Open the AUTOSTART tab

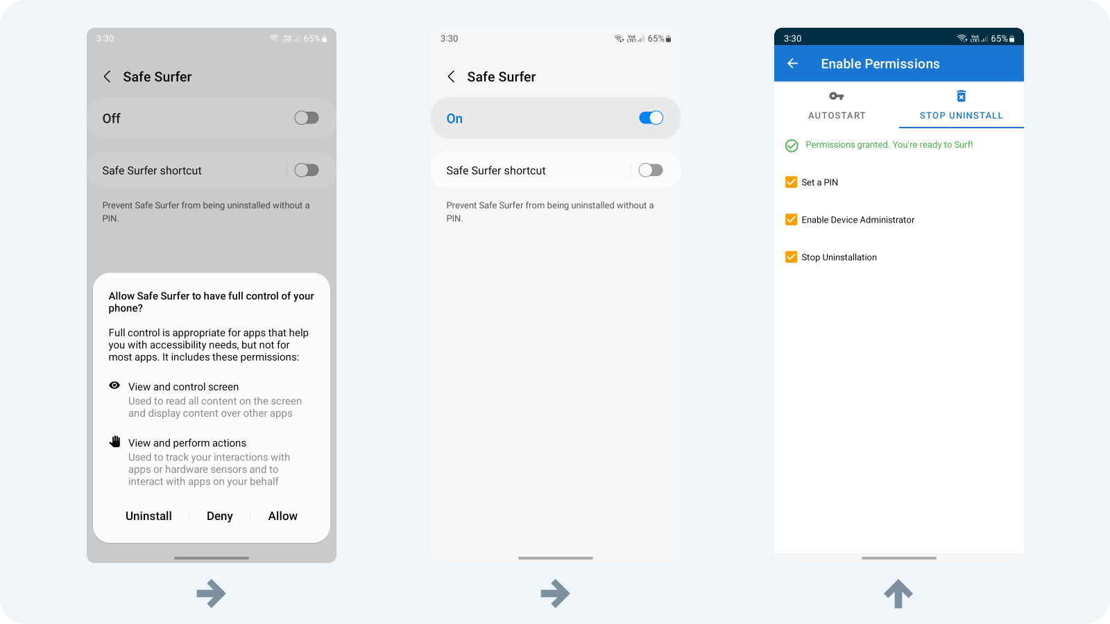coord(837,105)
